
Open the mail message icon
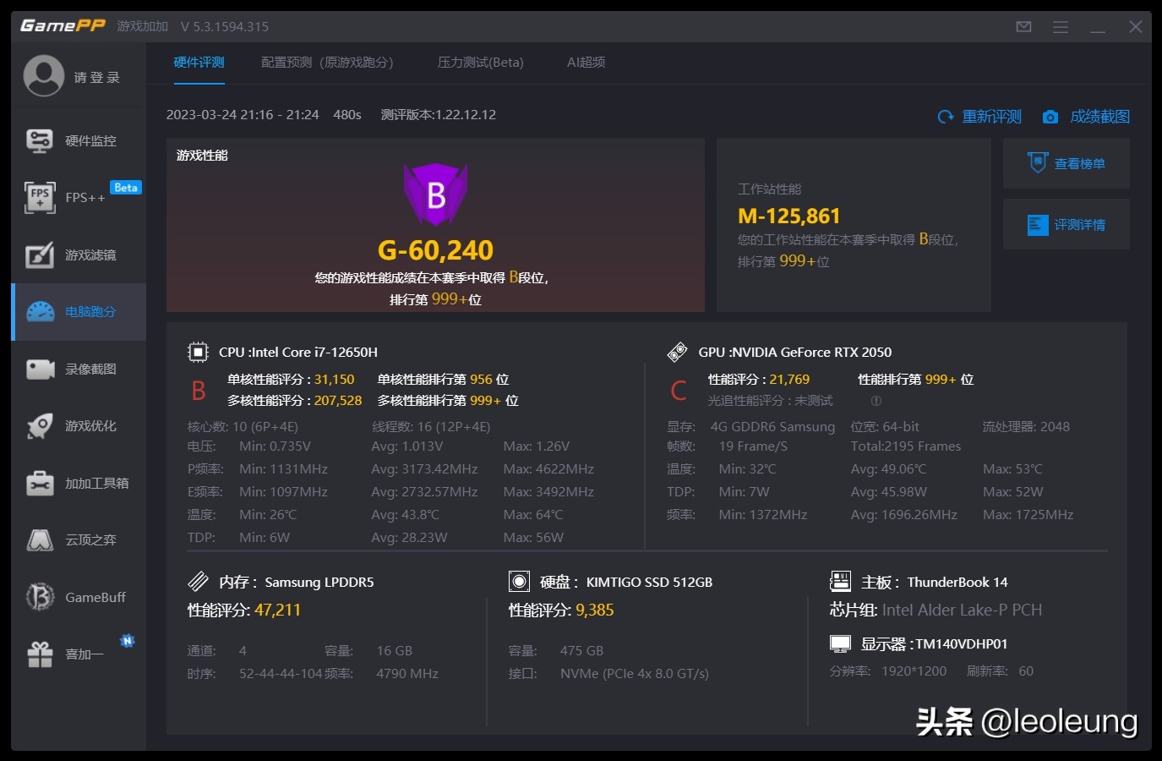click(1023, 27)
